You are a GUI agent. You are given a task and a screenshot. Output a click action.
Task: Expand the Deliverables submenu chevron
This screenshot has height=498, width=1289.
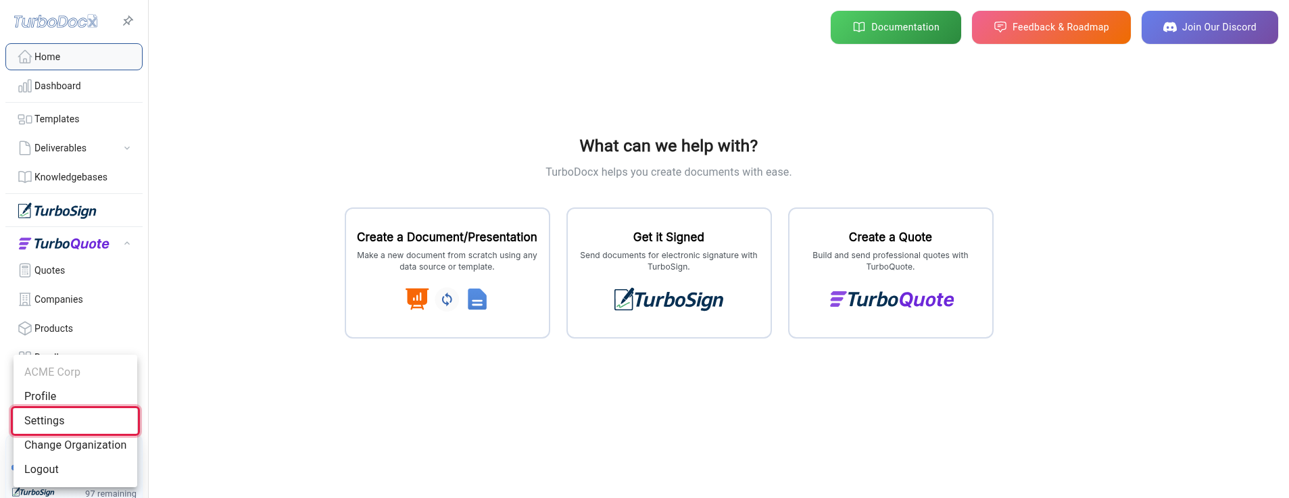127,148
